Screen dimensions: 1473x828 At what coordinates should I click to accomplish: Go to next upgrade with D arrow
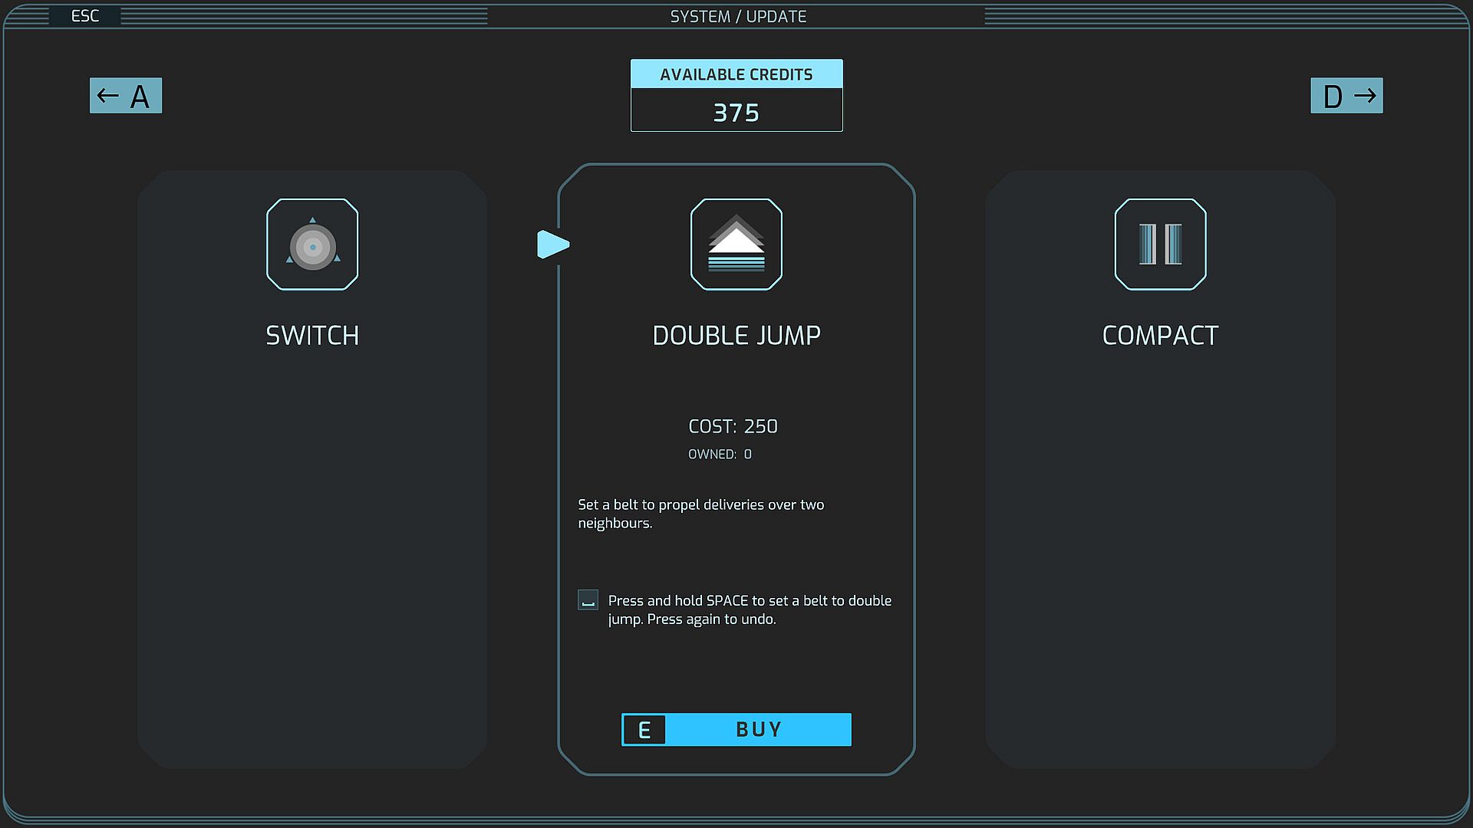click(1346, 96)
